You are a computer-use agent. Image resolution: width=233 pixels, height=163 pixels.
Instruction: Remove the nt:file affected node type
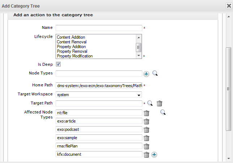pyautogui.click(x=147, y=113)
